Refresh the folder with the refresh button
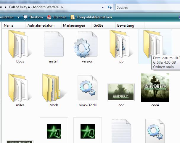 tap(110, 7)
